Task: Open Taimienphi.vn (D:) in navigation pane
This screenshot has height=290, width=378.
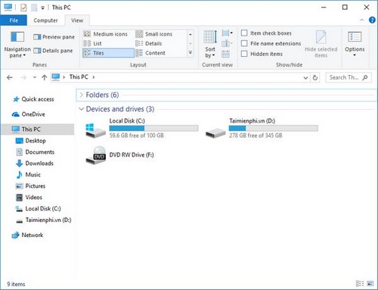Action: tap(44, 220)
